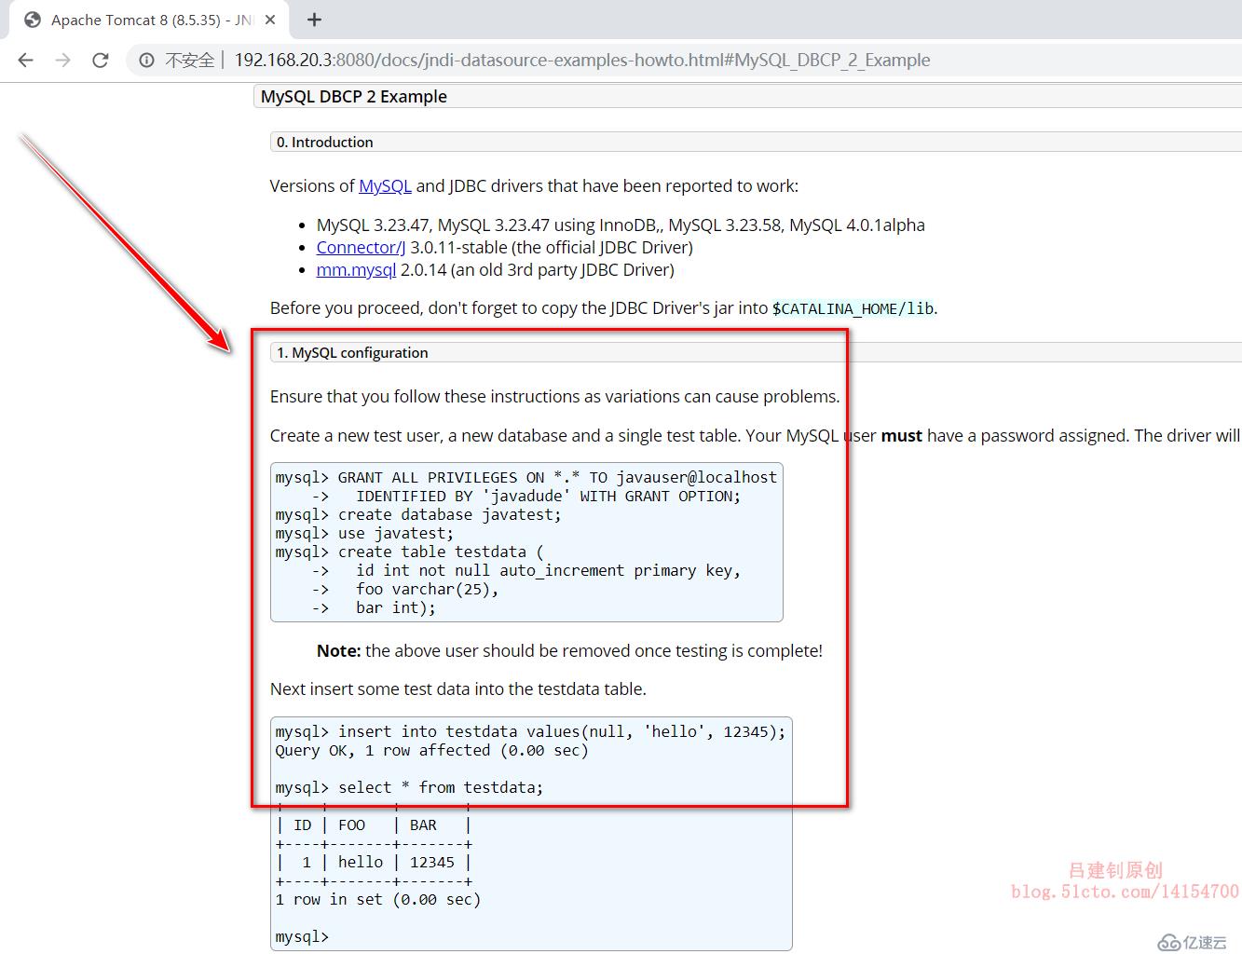Click the MySQL 3.23.47 versions bullet
1242x954 pixels.
coord(621,225)
